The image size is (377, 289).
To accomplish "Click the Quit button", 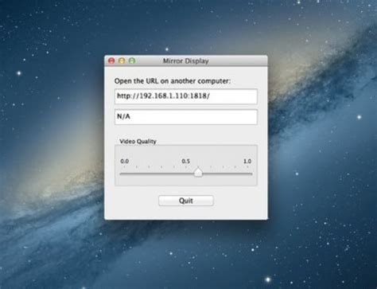I will click(x=186, y=201).
